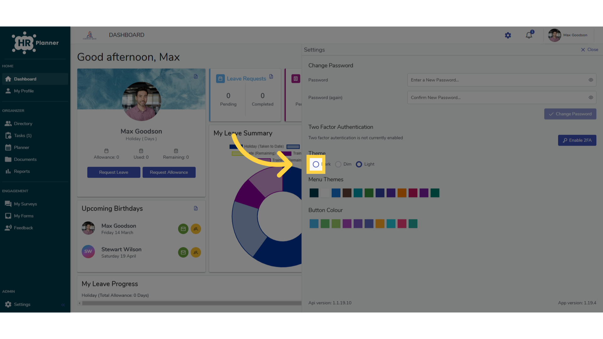Click the Request Leave button
Screen dimensions: 603x339
114,172
